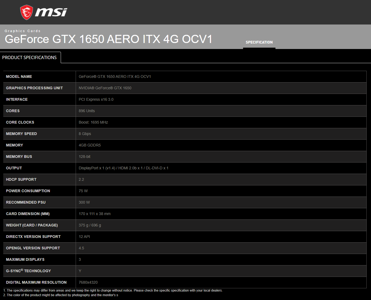371x300 pixels.
Task: Click the 7680x4320 maximum resolution value
Action: click(88, 282)
